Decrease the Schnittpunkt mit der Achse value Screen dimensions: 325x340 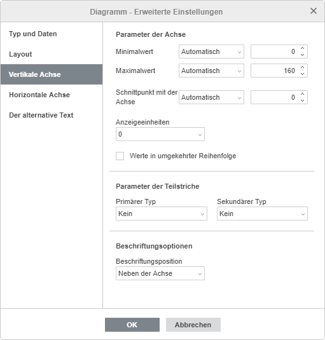(x=302, y=100)
